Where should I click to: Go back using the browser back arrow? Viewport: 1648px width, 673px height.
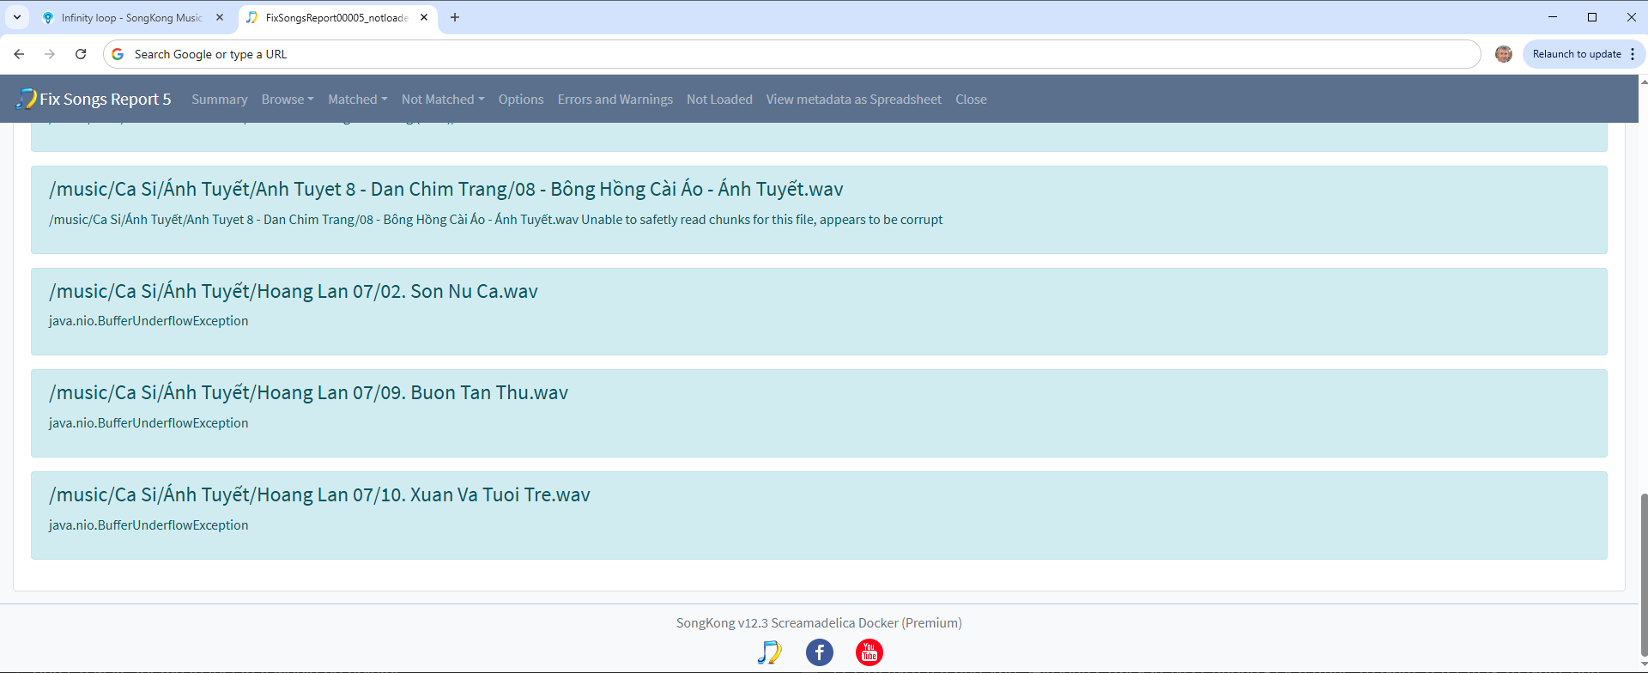19,54
